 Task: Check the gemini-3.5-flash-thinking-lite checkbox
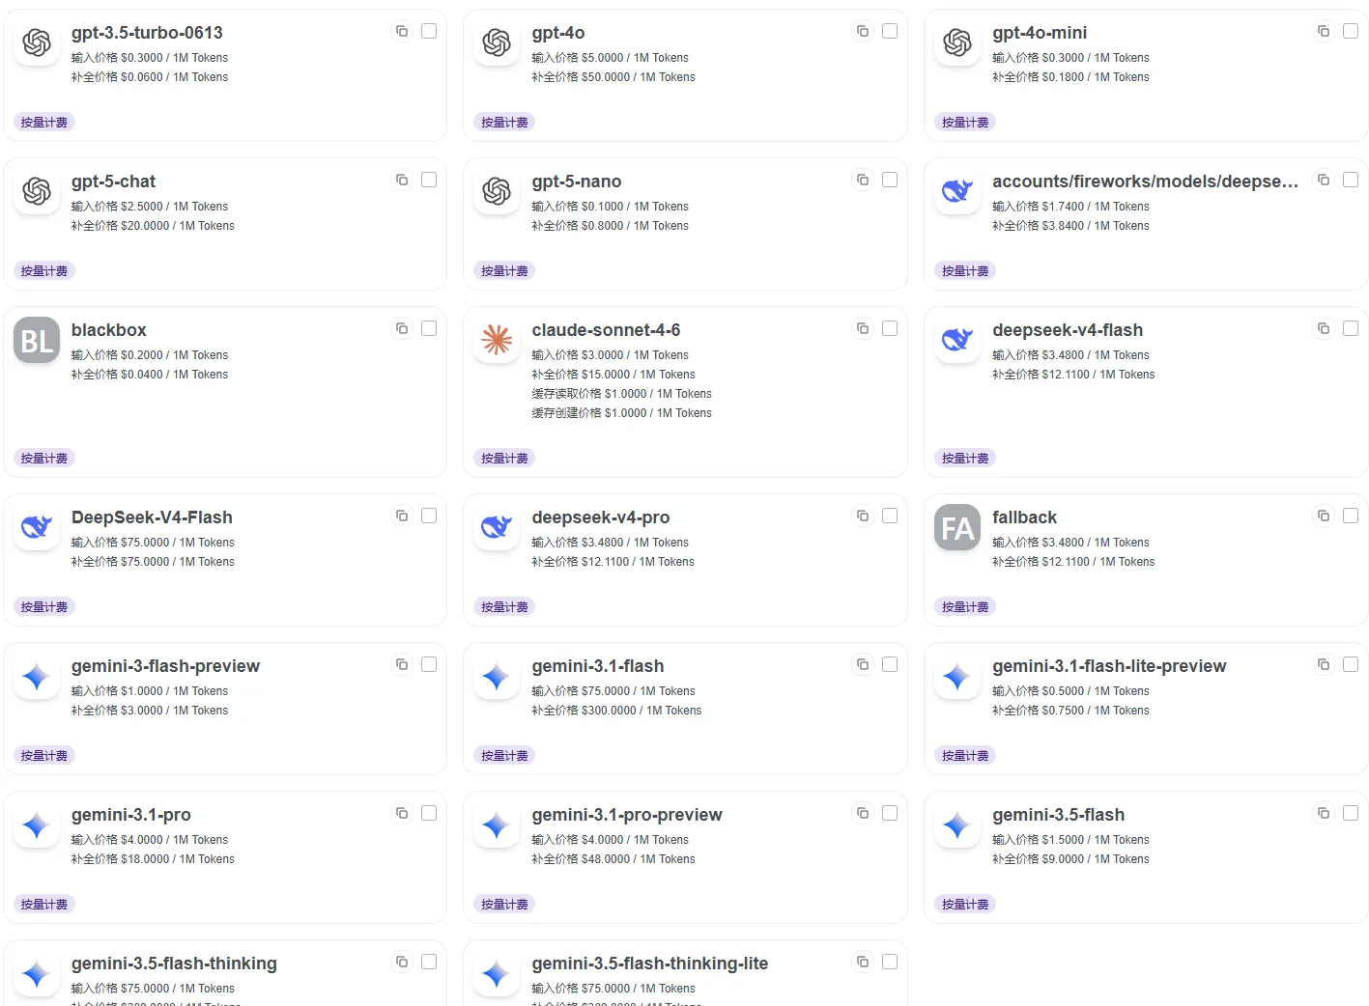(x=890, y=962)
